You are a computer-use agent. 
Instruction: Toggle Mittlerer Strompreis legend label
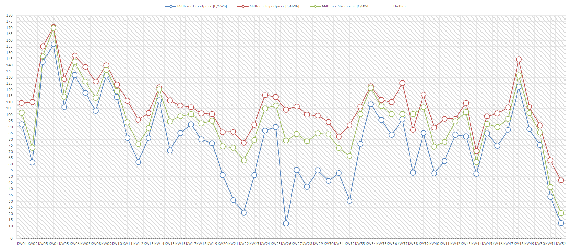(346, 6)
